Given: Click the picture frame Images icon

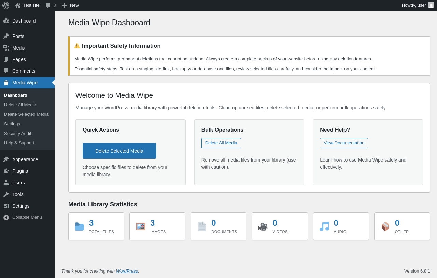Looking at the screenshot, I should coord(140,226).
